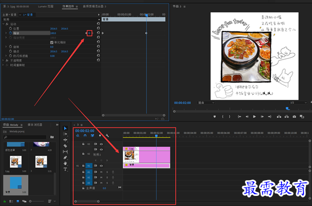Click new bin folder icon in Project panel
Screen dimensions: 312x206
tap(52, 137)
